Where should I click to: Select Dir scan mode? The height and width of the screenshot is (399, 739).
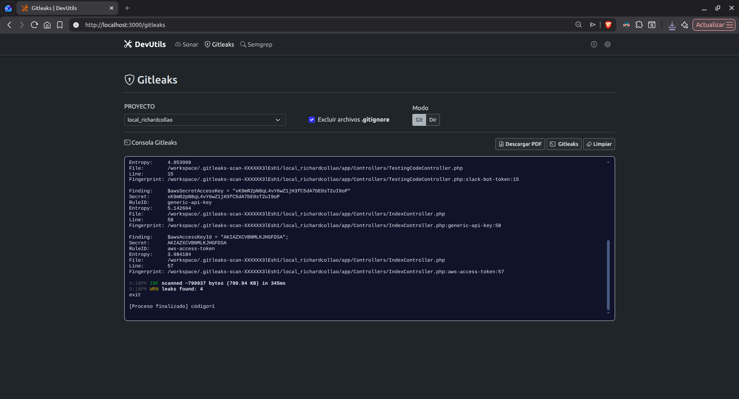pyautogui.click(x=433, y=120)
